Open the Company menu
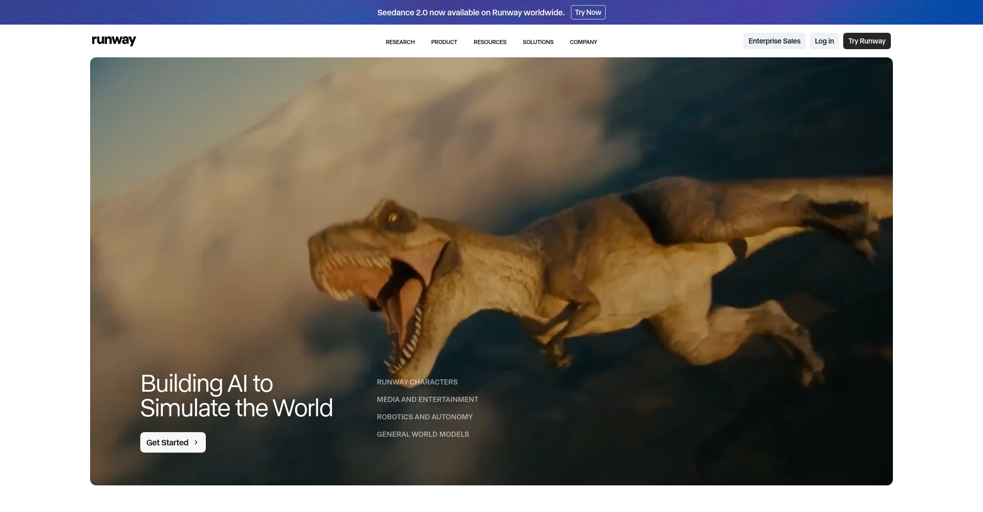Image resolution: width=983 pixels, height=512 pixels. click(583, 42)
